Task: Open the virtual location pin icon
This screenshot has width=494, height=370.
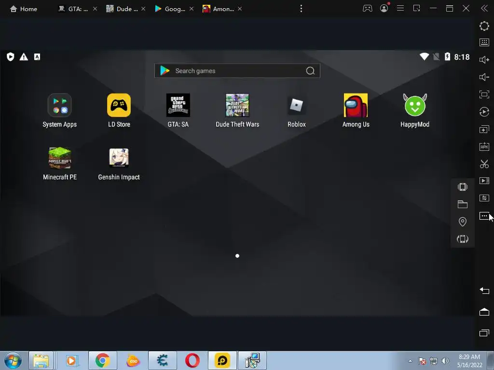Action: point(463,222)
